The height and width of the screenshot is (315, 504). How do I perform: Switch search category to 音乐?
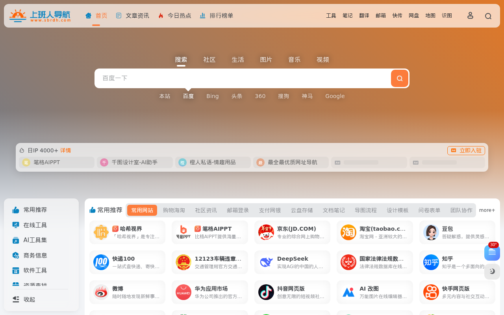(295, 60)
